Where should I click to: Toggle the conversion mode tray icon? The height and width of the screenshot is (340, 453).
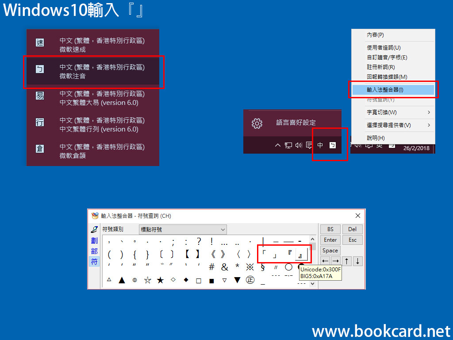click(x=332, y=145)
